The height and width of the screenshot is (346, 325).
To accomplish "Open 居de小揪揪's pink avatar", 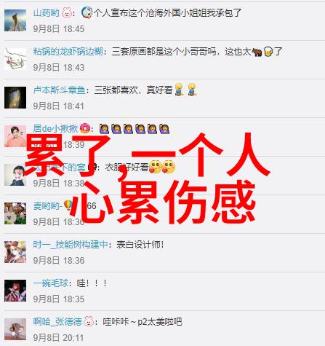I will point(15,136).
